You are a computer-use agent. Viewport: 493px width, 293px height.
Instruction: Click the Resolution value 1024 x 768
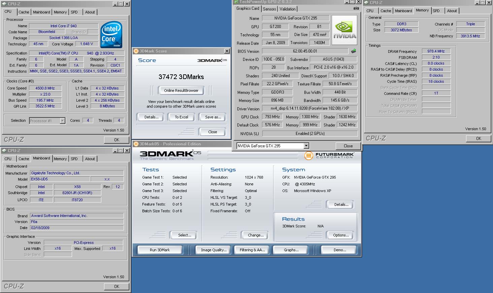click(x=254, y=177)
